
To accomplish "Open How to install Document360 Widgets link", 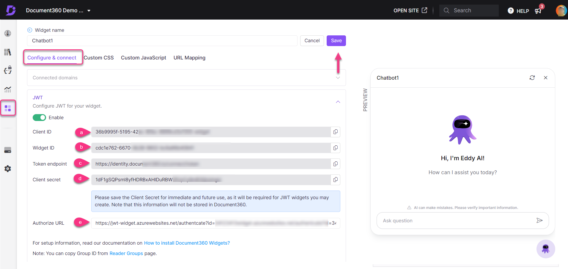I will pos(187,243).
